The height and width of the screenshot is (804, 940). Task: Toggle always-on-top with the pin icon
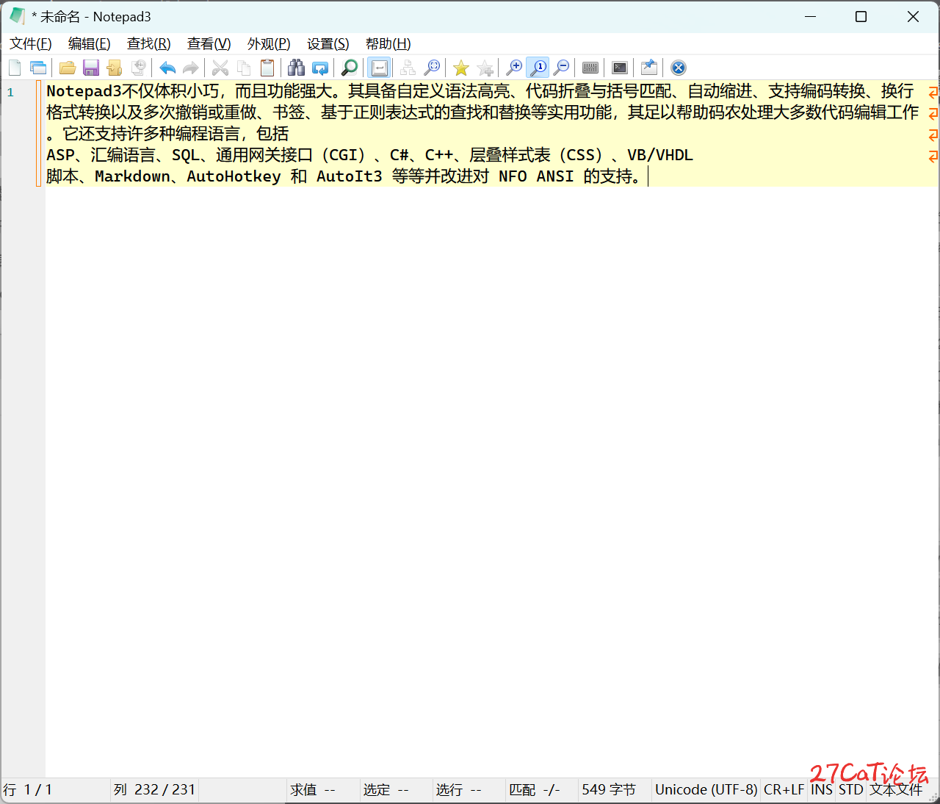649,68
